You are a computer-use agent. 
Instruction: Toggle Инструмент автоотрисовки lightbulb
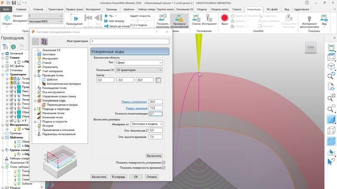[x=309, y=22]
